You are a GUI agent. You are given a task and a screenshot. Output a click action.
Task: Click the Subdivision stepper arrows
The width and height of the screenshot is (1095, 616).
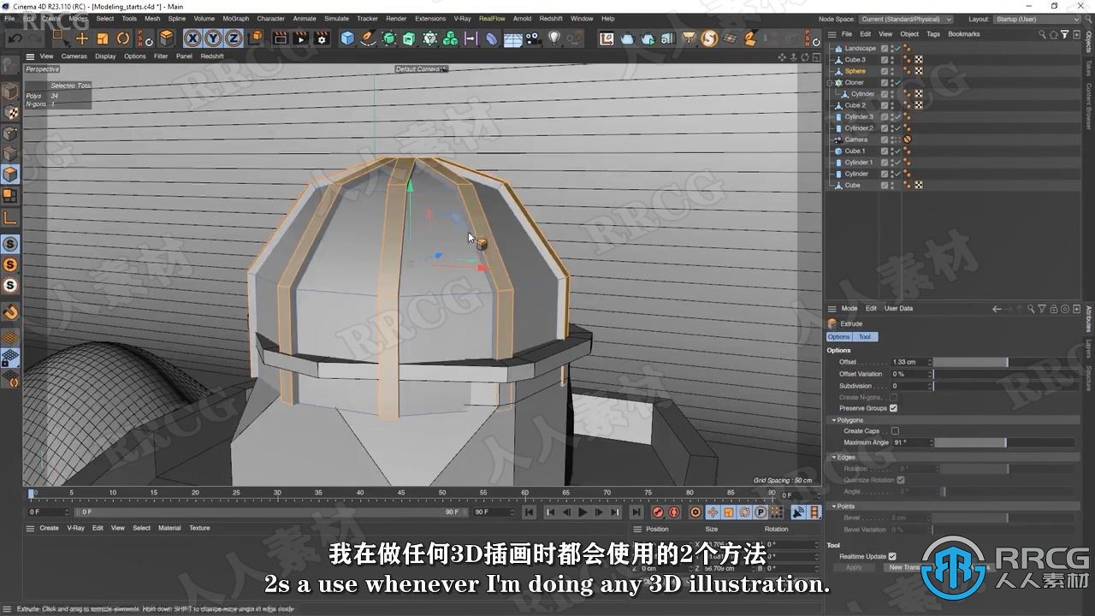point(932,386)
